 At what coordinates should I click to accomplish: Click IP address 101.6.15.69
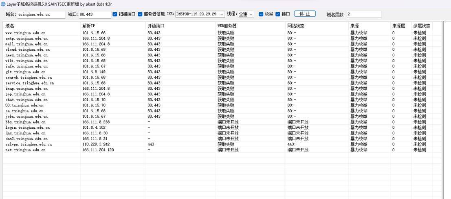pyautogui.click(x=94, y=50)
